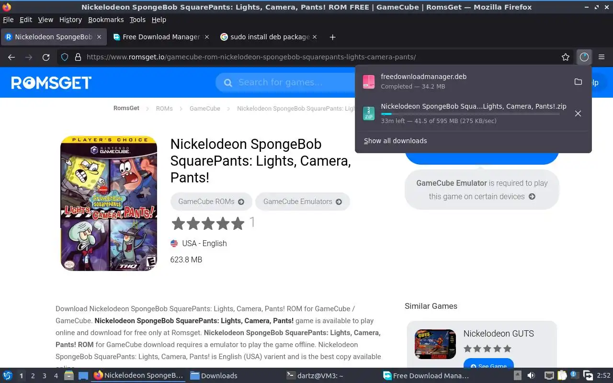Click the RomsGet logo
Viewport: 613px width, 383px height.
tap(51, 82)
